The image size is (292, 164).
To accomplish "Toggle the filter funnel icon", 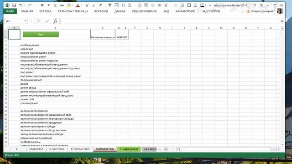I will tap(110, 5).
